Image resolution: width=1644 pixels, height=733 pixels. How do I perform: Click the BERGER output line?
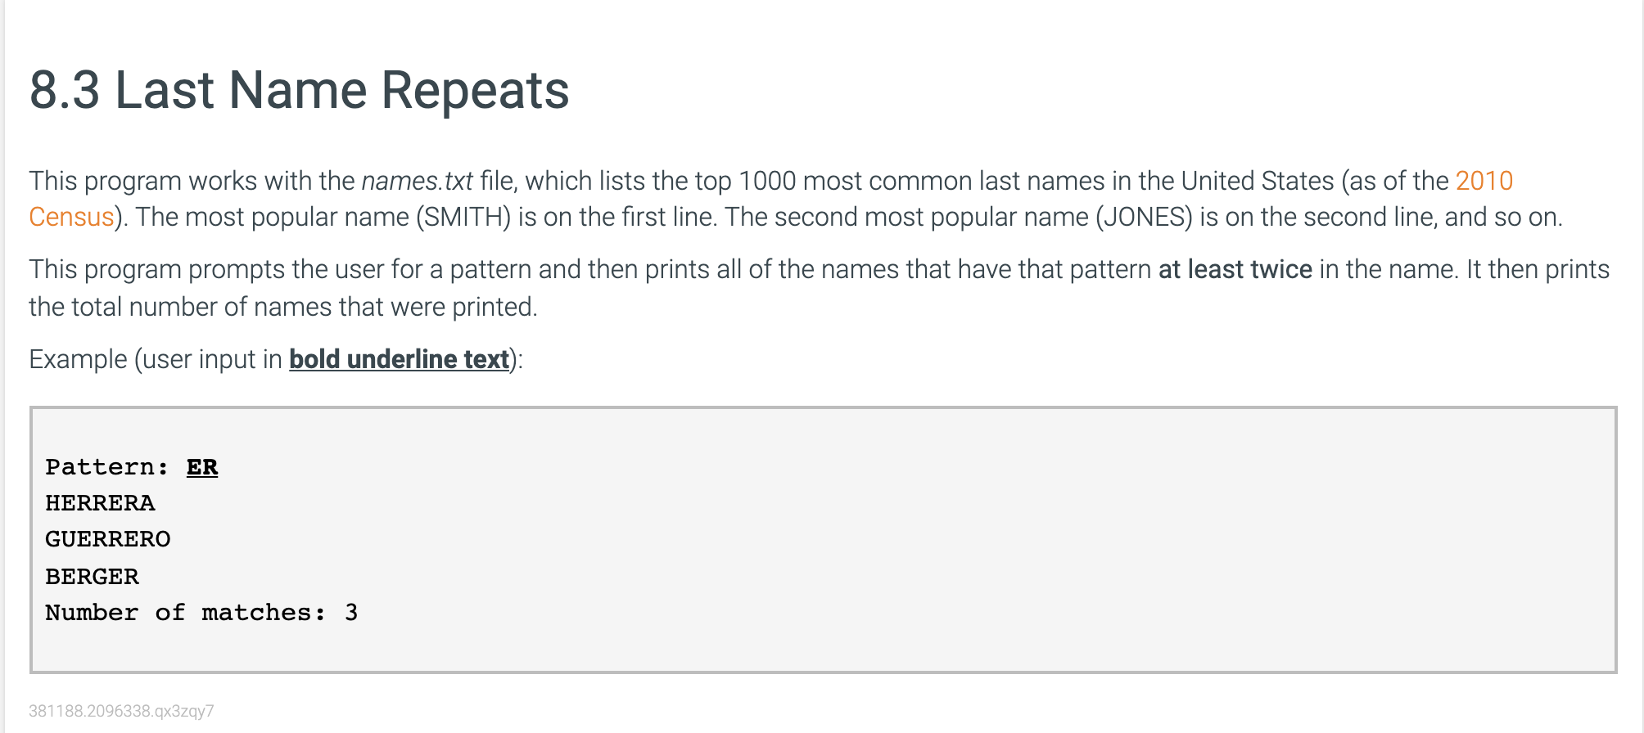click(92, 576)
